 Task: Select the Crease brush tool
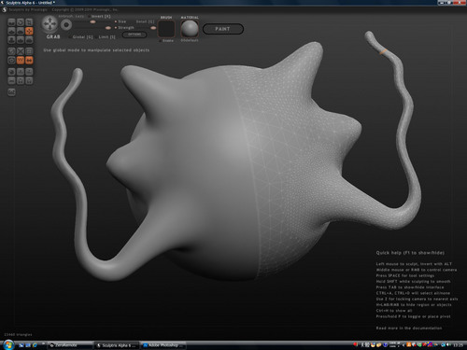11,22
